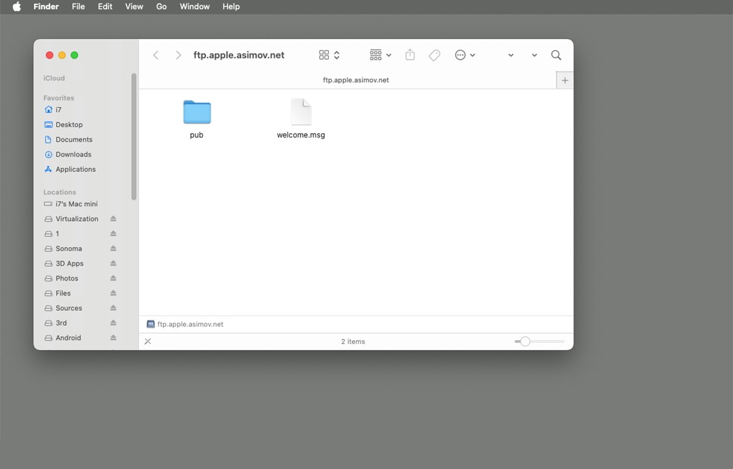Open the Share icon in the toolbar
This screenshot has height=469, width=733.
(x=409, y=54)
